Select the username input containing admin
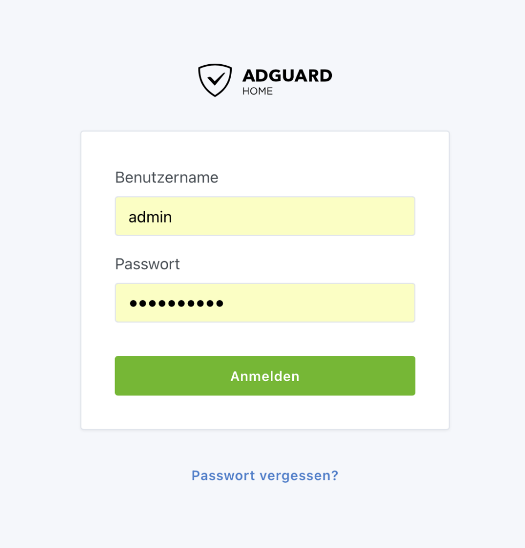The width and height of the screenshot is (525, 548). [x=265, y=216]
